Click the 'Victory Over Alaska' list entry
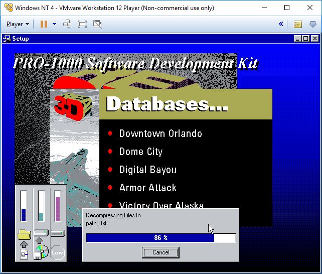The height and width of the screenshot is (274, 322). point(162,205)
